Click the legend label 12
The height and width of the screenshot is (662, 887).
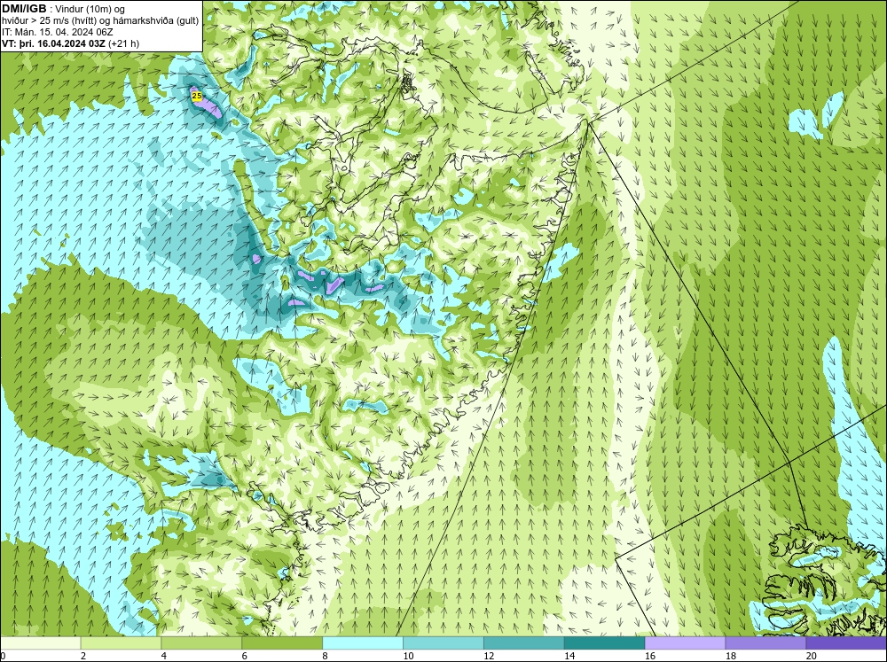[x=489, y=656]
